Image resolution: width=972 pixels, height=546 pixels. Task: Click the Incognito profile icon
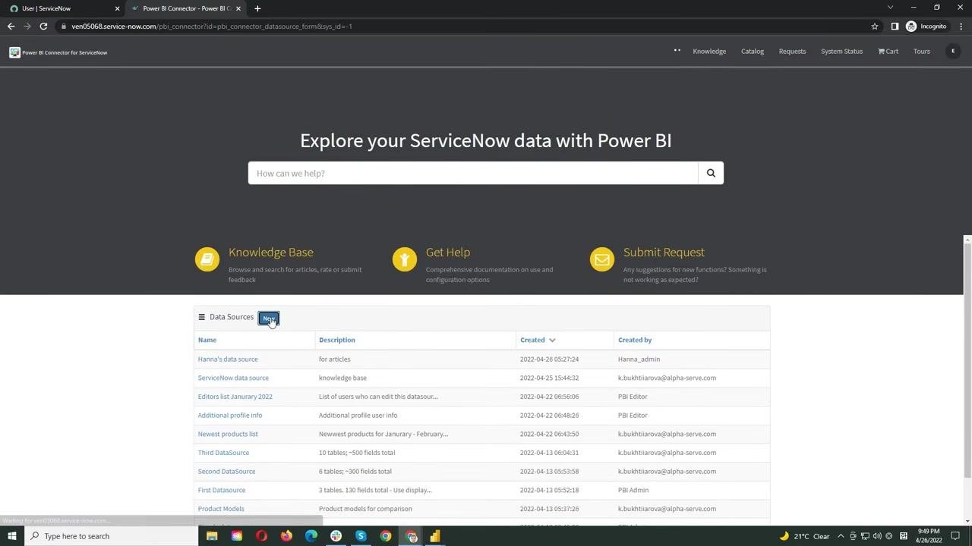click(911, 27)
